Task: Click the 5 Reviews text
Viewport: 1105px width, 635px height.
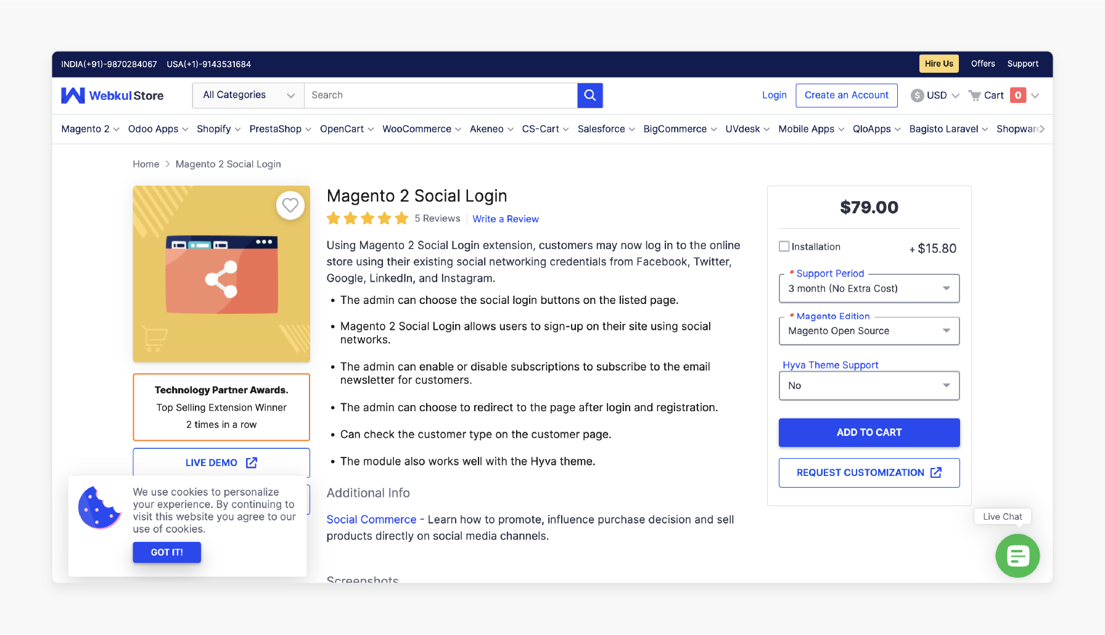Action: [x=437, y=218]
